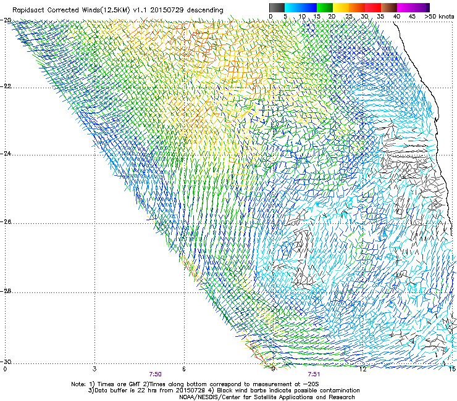
Task: Click the '3' longitude axis label
Action: (94, 370)
